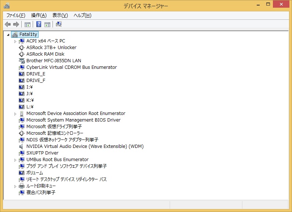Open the 操作(A) menu
Image resolution: width=292 pixels, height=212 pixels.
[39, 15]
